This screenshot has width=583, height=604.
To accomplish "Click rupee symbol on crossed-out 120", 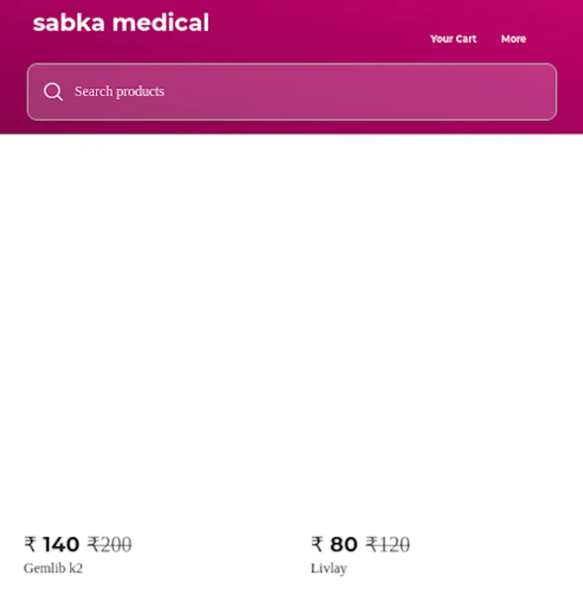I will point(371,544).
